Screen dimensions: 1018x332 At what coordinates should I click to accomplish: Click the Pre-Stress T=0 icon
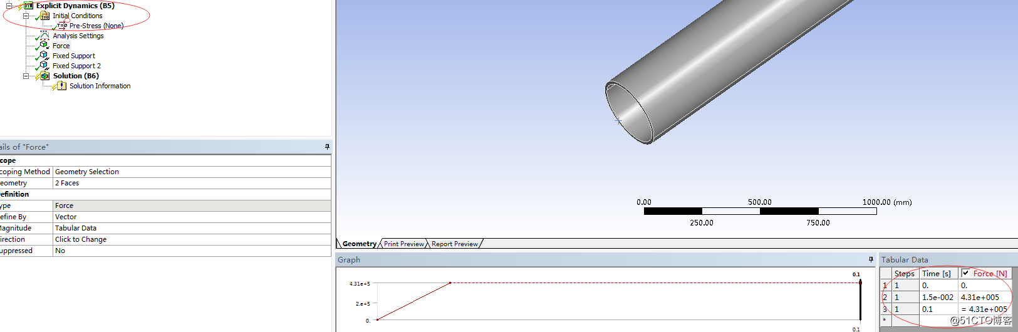62,26
